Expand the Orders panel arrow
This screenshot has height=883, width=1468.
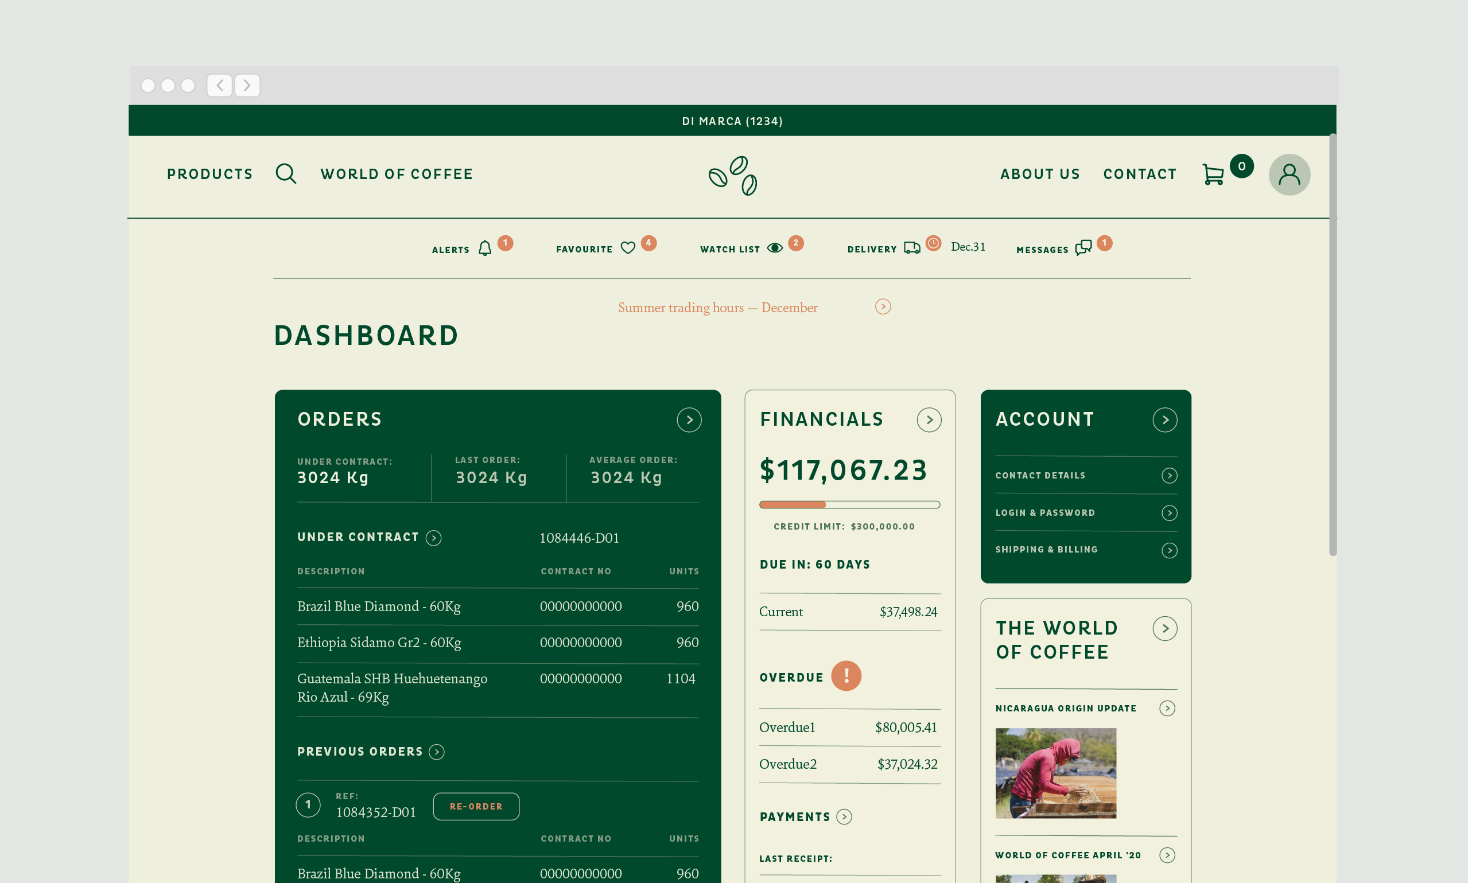(689, 419)
